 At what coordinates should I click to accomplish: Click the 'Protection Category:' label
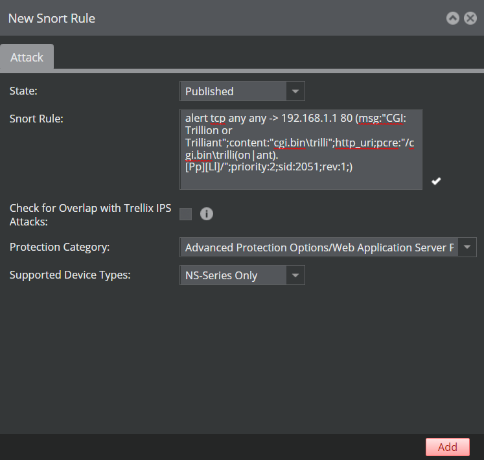tap(60, 247)
